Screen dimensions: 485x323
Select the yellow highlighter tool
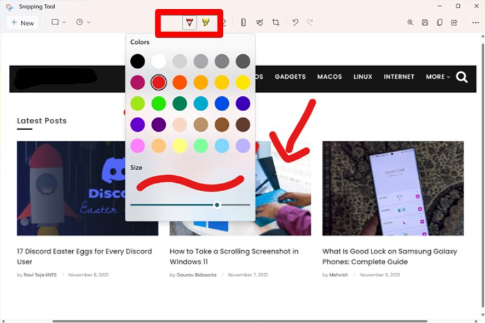[206, 23]
